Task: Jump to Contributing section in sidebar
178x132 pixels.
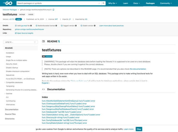Action: 11,101
